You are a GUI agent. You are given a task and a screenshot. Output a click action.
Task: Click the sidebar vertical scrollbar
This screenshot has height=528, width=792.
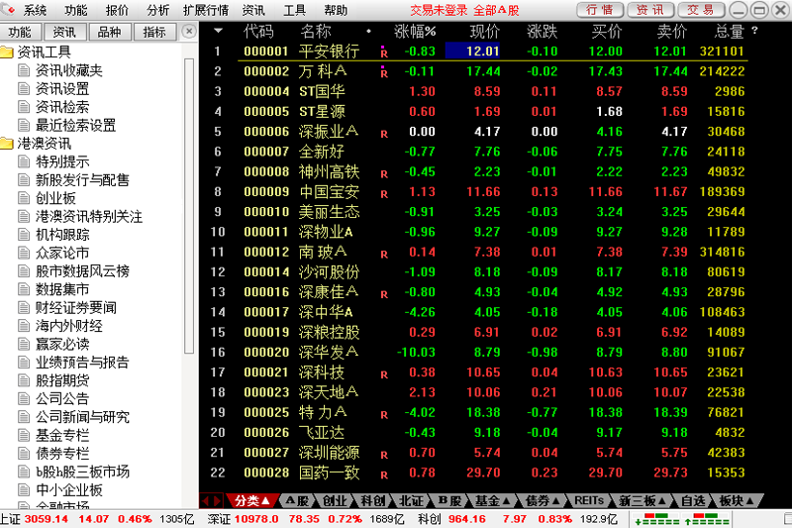(189, 206)
